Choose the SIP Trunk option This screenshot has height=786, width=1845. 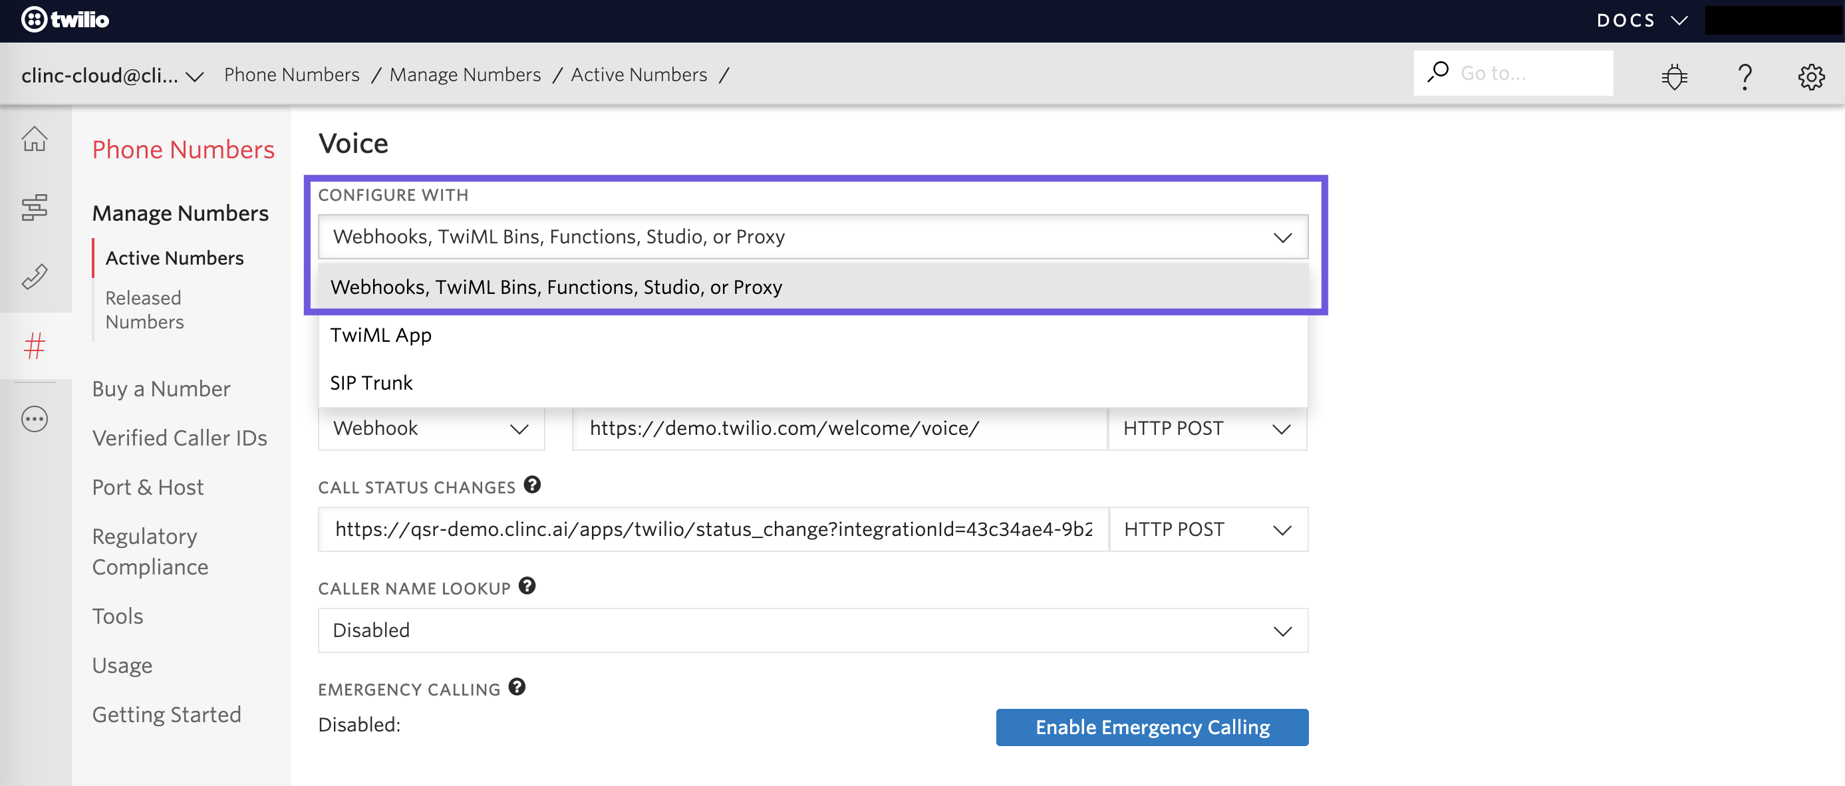[813, 383]
